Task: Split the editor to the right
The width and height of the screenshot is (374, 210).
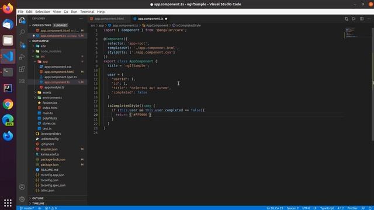Action: click(x=362, y=19)
